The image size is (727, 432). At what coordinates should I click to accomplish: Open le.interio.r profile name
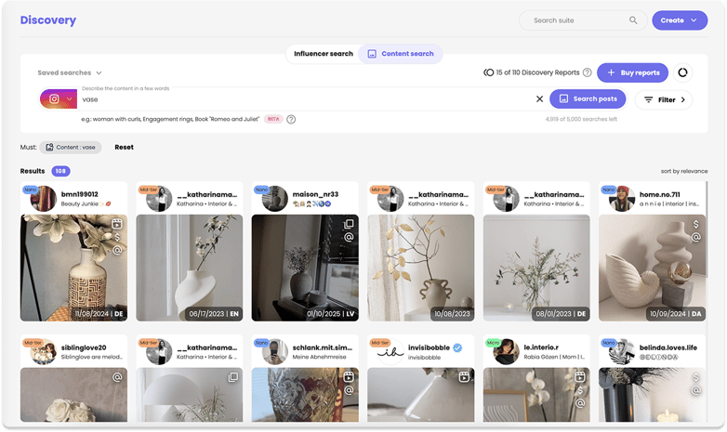541,347
